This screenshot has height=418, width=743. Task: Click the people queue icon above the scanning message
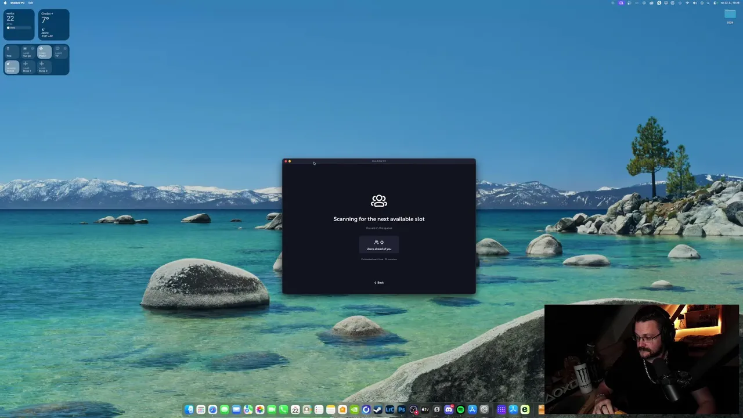[379, 201]
